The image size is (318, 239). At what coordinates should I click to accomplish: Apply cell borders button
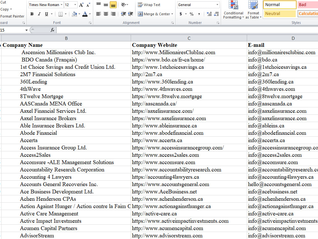(x=60, y=14)
